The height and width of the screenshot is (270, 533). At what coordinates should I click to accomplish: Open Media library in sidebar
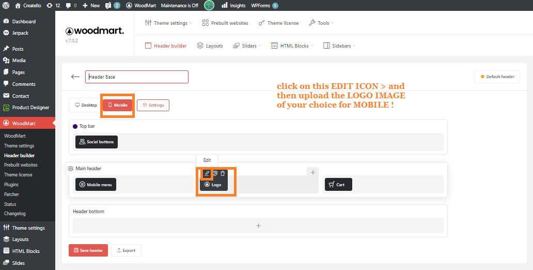coord(19,61)
